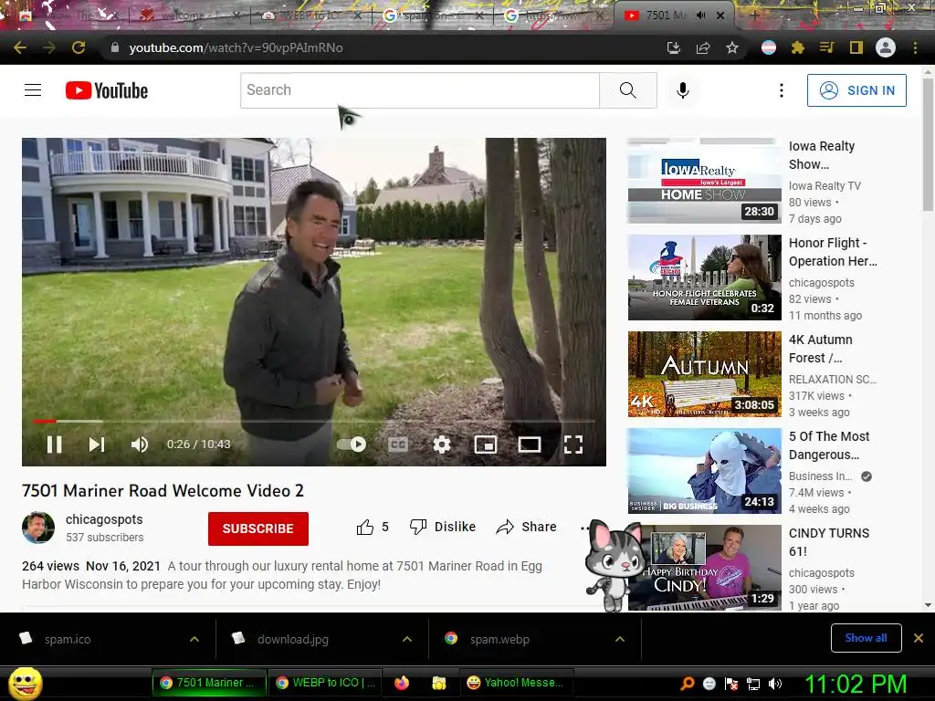Skip to the next video

(x=97, y=445)
